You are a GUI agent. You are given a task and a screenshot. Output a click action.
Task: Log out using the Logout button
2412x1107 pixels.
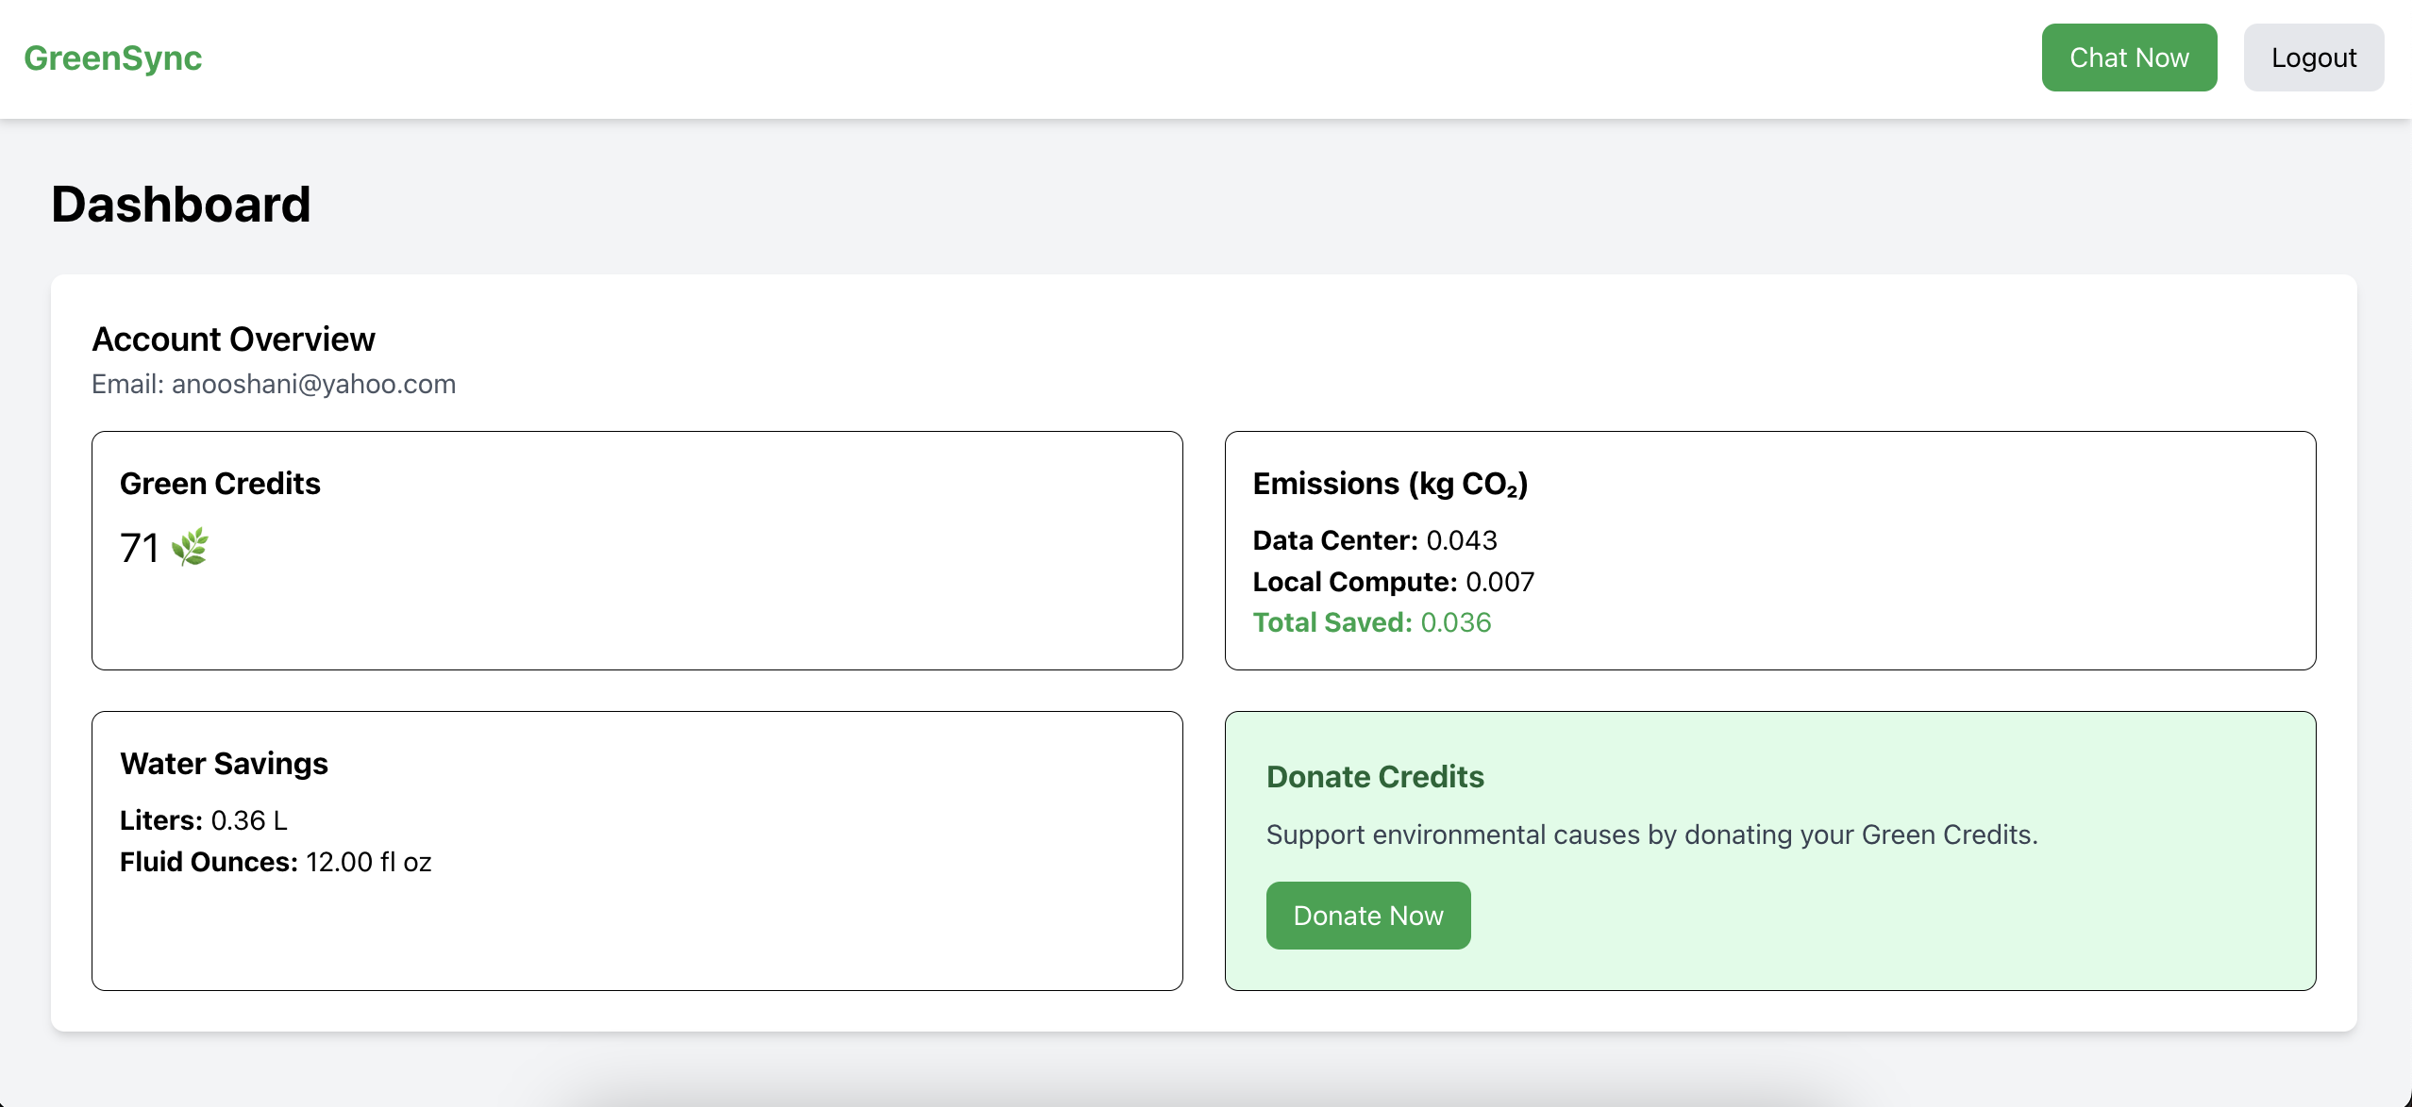[x=2313, y=58]
